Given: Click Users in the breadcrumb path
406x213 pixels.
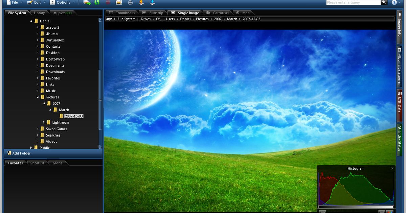Looking at the screenshot, I should point(170,19).
